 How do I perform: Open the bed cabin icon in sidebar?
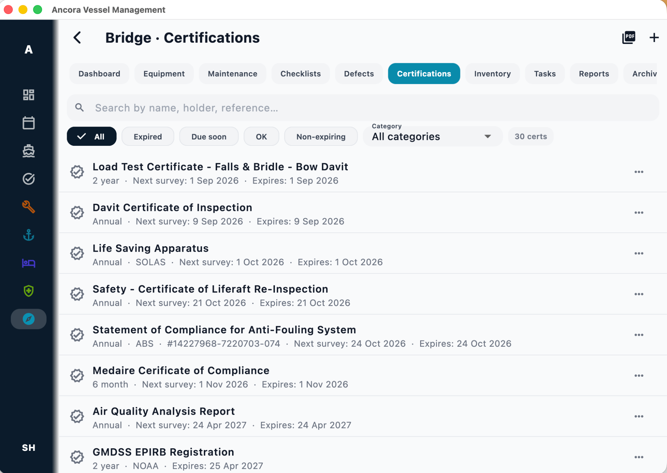click(x=29, y=263)
